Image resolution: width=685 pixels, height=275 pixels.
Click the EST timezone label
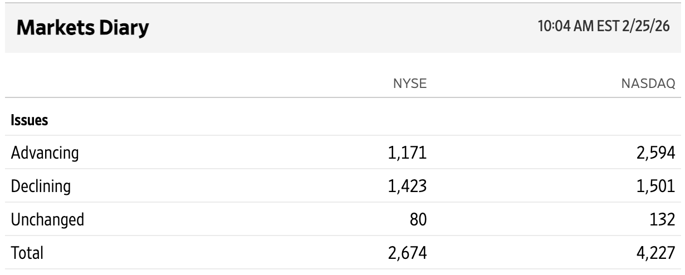[x=604, y=27]
